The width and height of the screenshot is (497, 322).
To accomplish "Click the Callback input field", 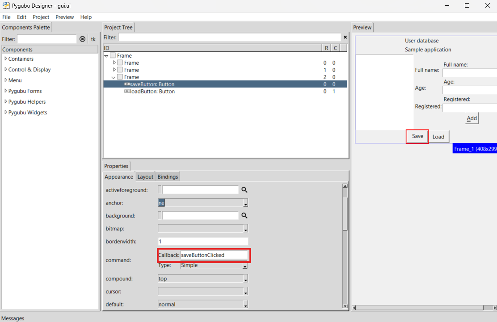I will [x=214, y=255].
